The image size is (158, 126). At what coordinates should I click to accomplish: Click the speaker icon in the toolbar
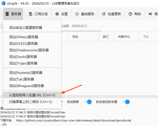click(150, 14)
